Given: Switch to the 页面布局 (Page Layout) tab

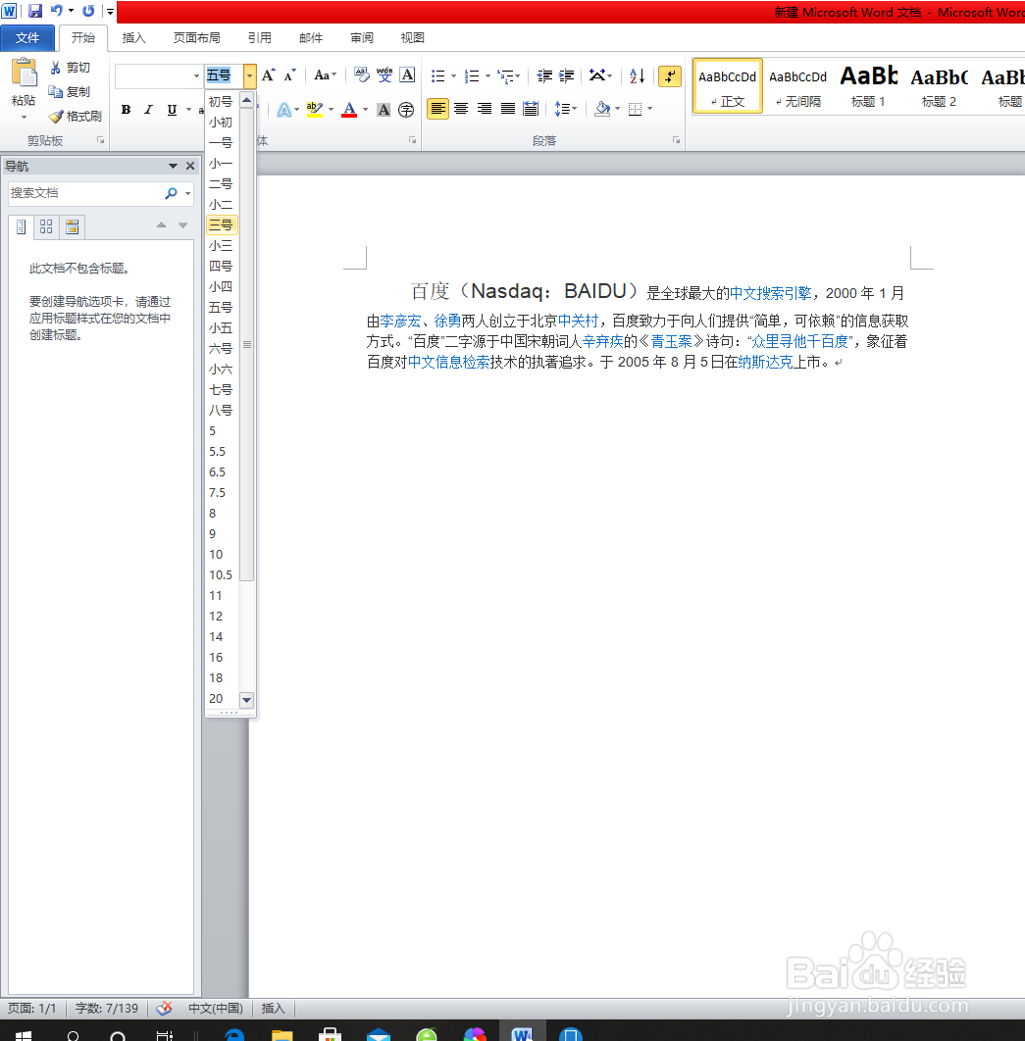Looking at the screenshot, I should point(196,38).
